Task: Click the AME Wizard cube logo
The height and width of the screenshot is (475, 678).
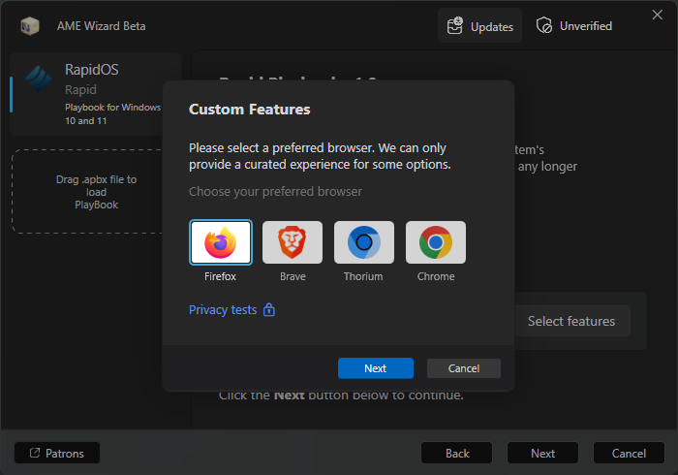Action: [x=30, y=26]
